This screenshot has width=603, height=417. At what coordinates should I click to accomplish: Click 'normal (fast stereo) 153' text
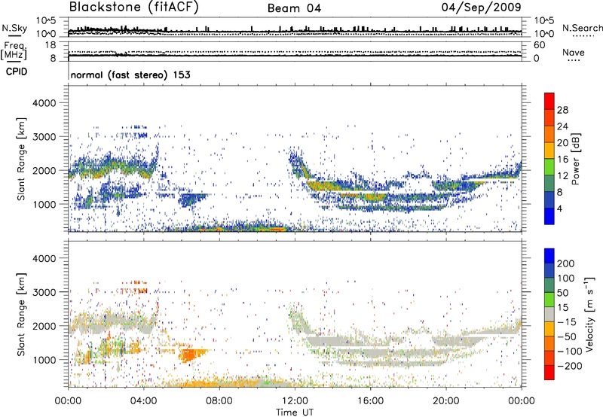(x=130, y=75)
